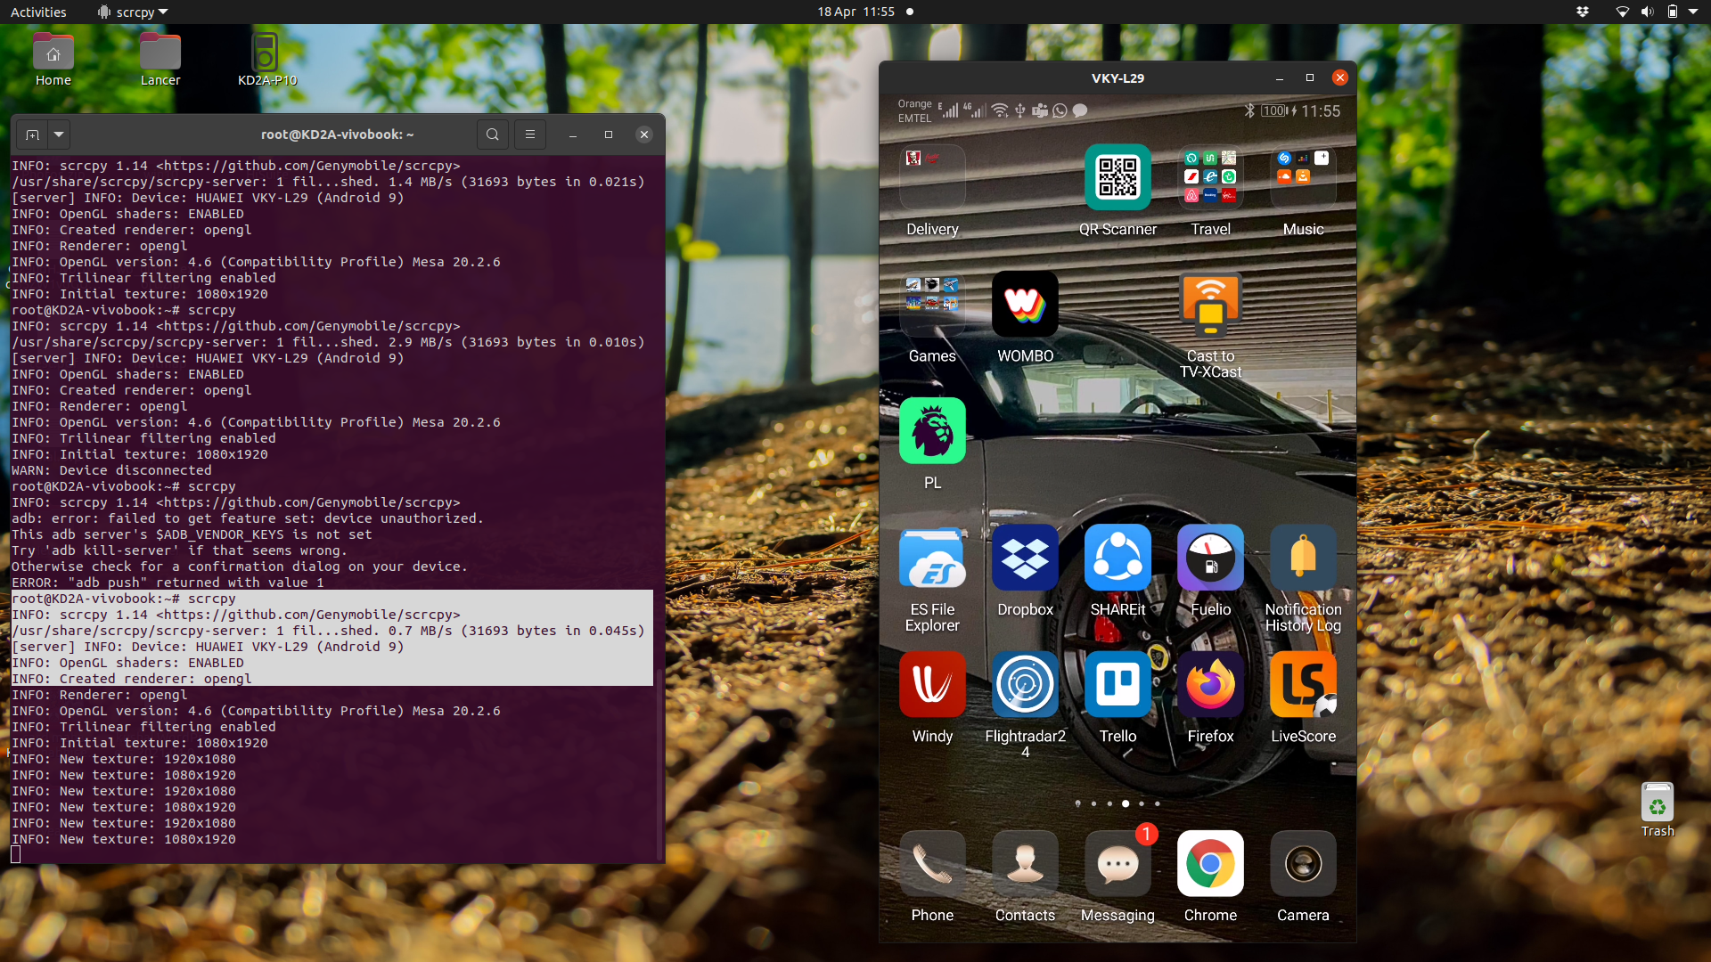Open the Activities overview
This screenshot has width=1711, height=962.
[x=38, y=12]
